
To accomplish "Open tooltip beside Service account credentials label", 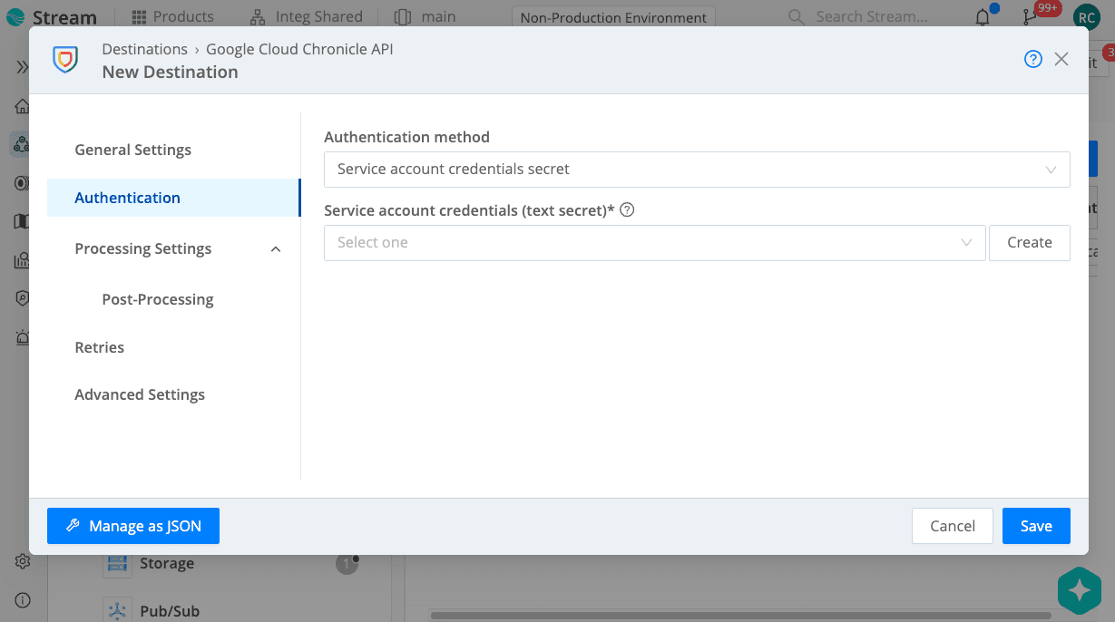I will [626, 209].
